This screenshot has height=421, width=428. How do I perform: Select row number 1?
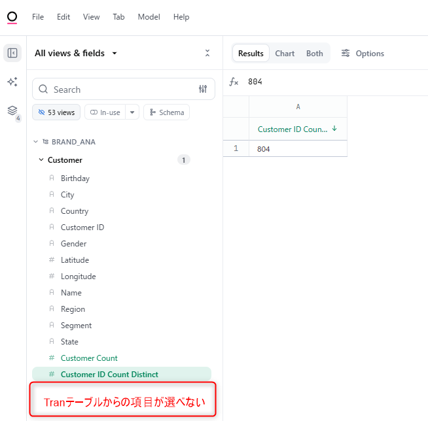tap(236, 148)
